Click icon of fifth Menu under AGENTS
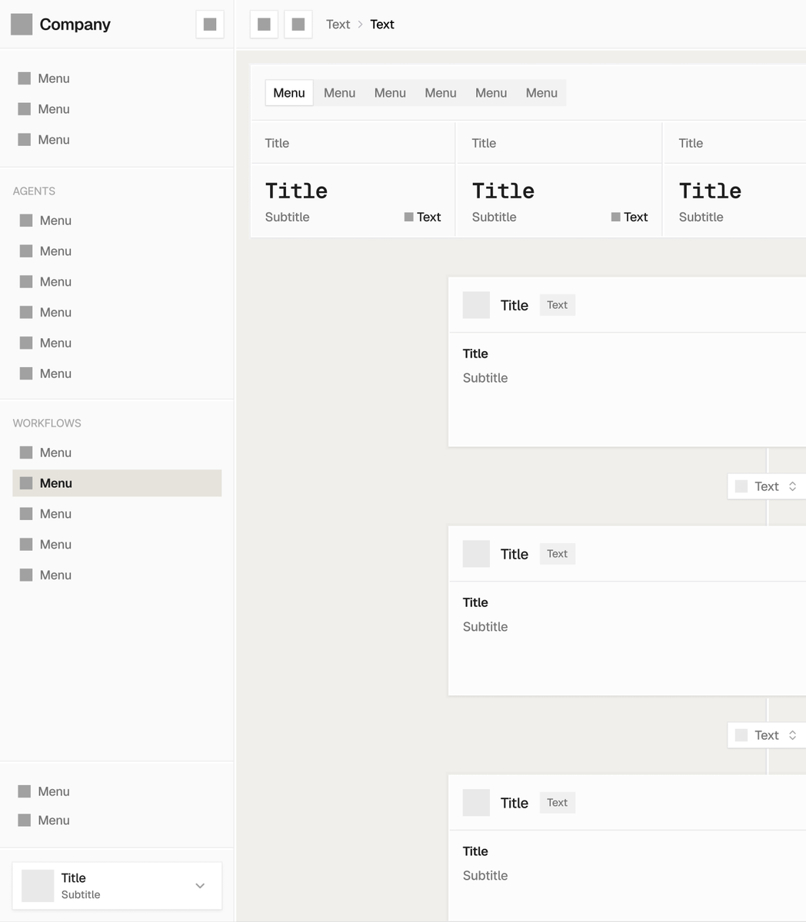The width and height of the screenshot is (806, 922). click(x=26, y=343)
